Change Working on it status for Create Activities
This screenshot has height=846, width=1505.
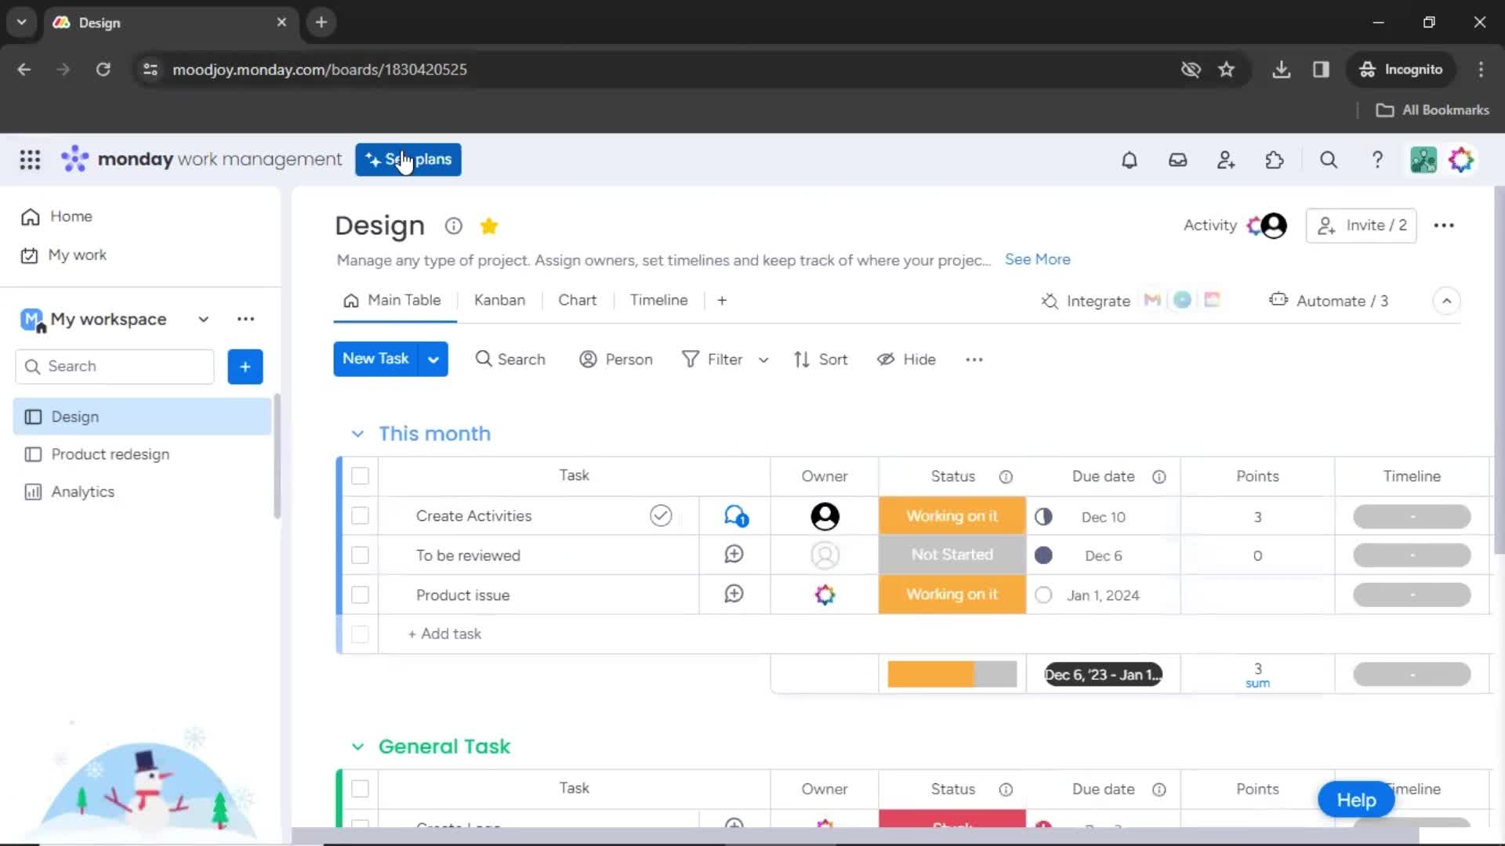(x=952, y=516)
